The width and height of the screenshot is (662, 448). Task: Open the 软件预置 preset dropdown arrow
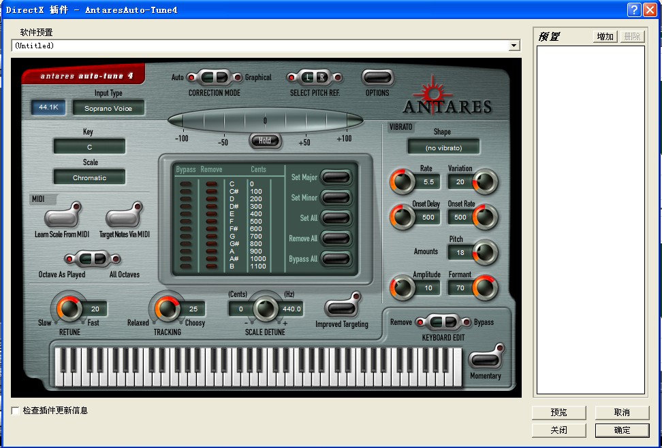[x=514, y=46]
